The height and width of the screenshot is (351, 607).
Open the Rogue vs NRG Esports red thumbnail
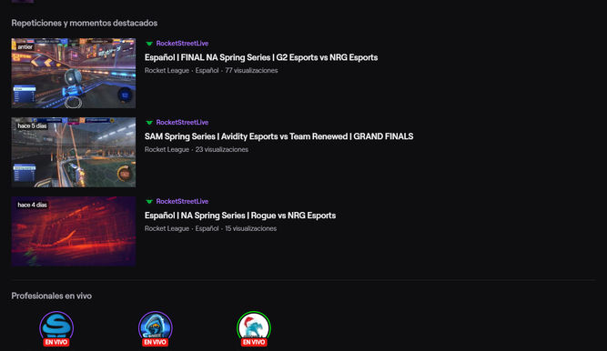coord(74,231)
